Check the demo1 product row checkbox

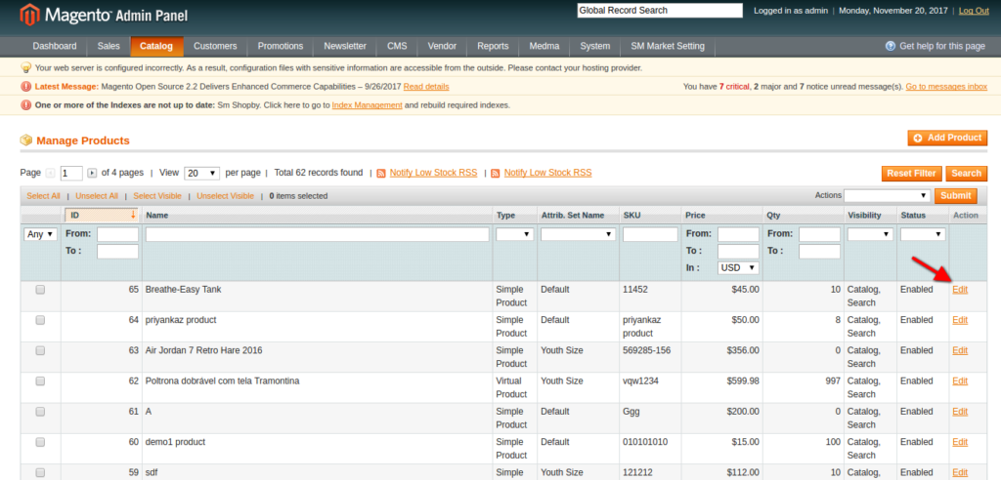click(40, 442)
